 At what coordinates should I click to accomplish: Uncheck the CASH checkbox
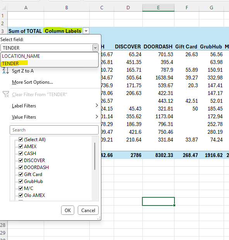[21, 154]
